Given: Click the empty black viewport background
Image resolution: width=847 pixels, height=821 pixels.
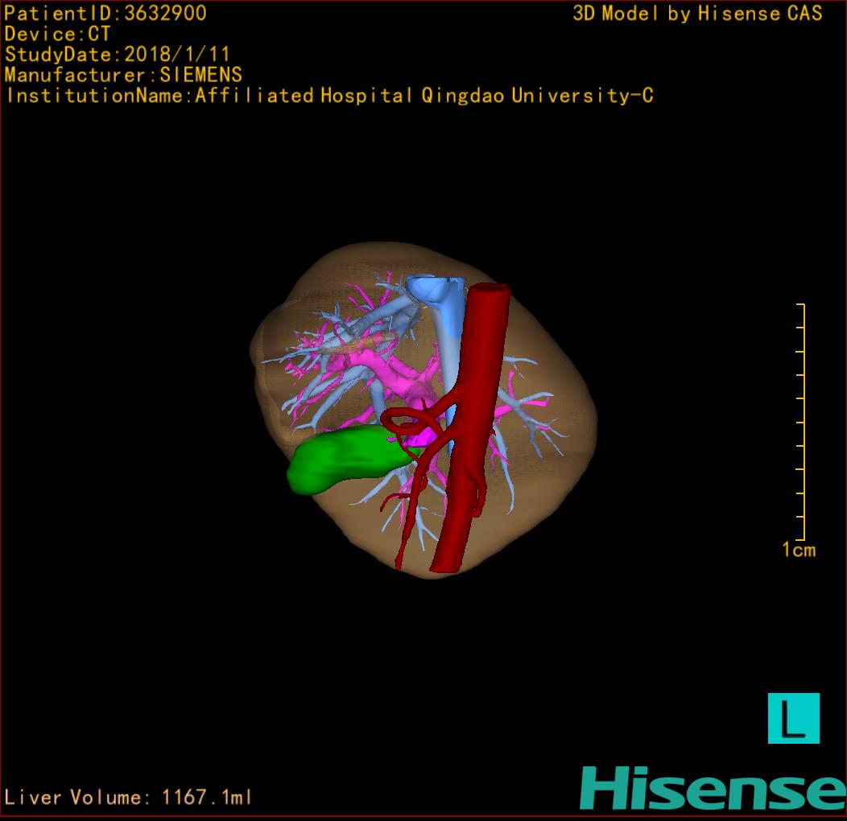Looking at the screenshot, I should coord(161,604).
